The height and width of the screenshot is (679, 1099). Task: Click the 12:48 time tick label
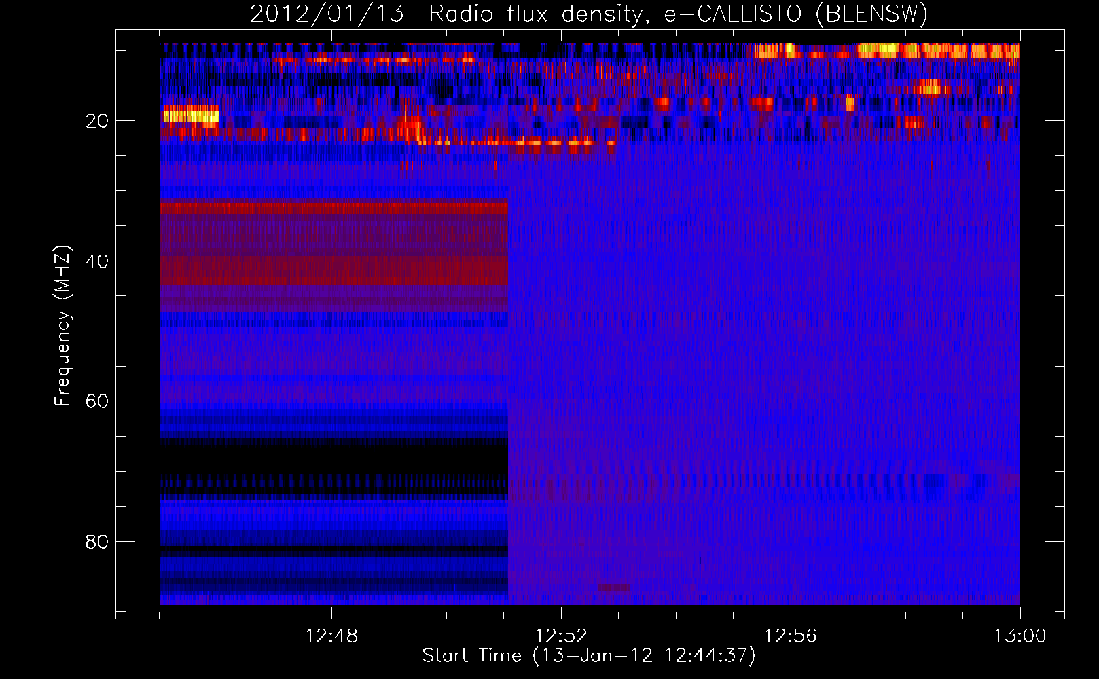tap(331, 636)
